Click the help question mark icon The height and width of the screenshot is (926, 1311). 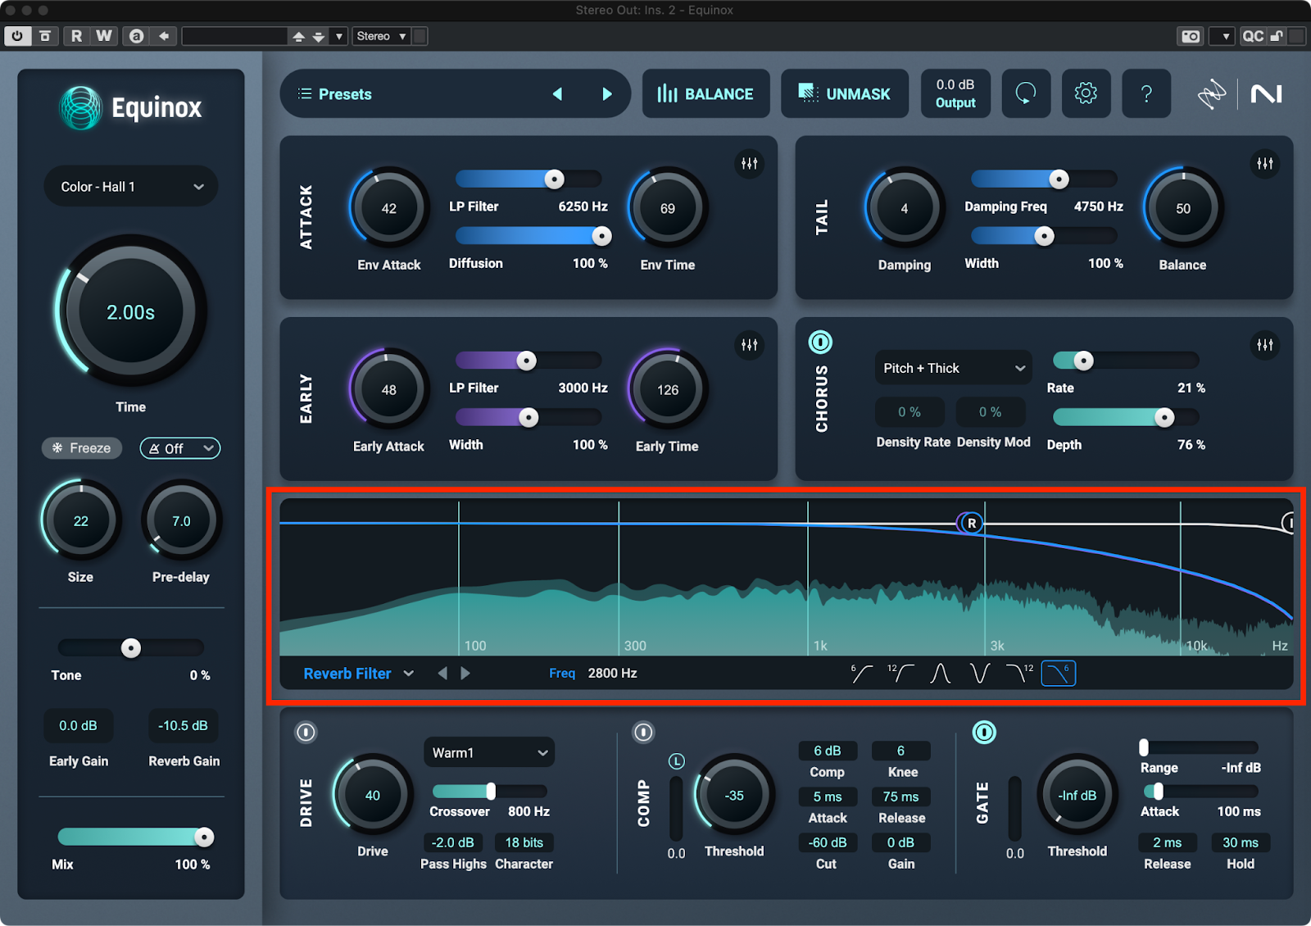point(1145,93)
